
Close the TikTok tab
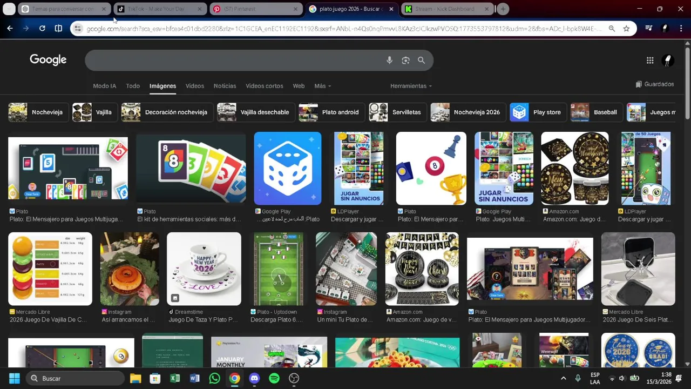pos(200,9)
